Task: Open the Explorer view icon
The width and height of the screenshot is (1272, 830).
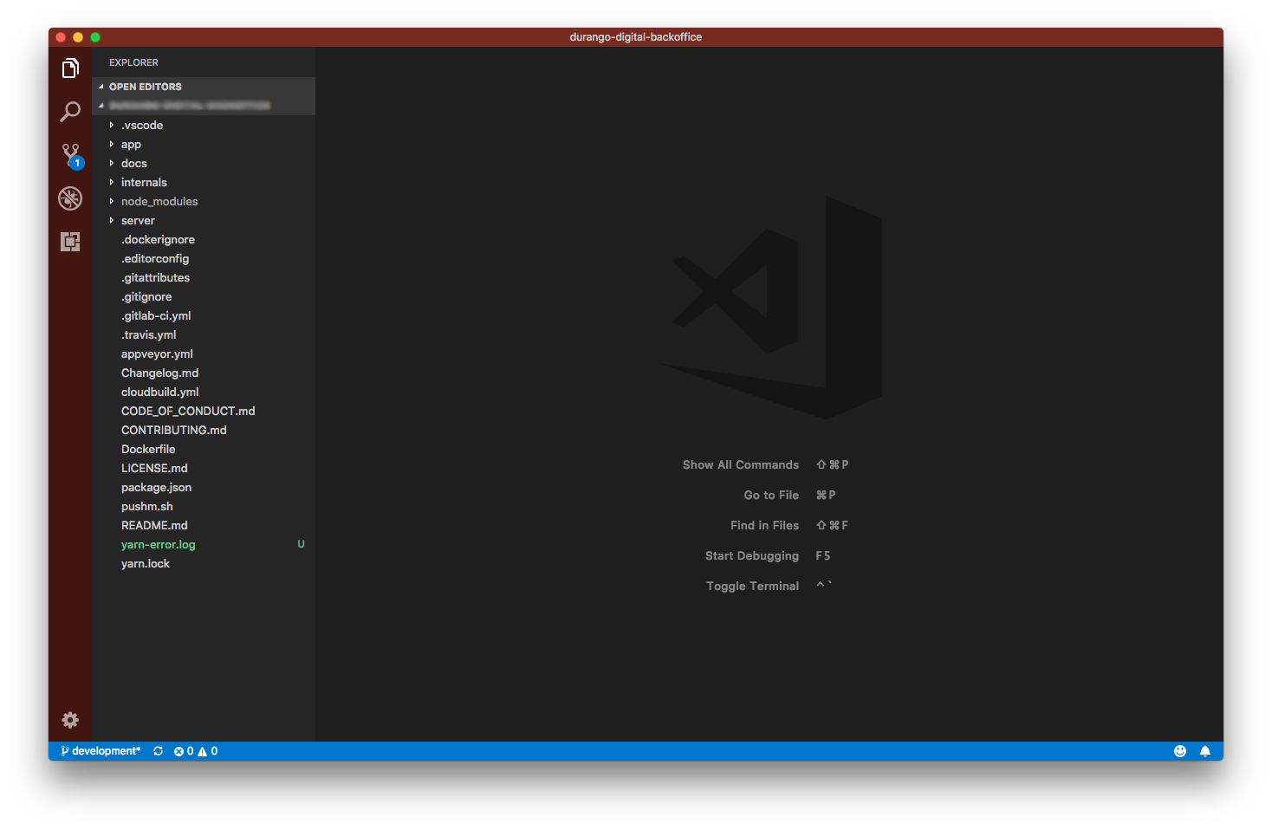Action: click(70, 68)
